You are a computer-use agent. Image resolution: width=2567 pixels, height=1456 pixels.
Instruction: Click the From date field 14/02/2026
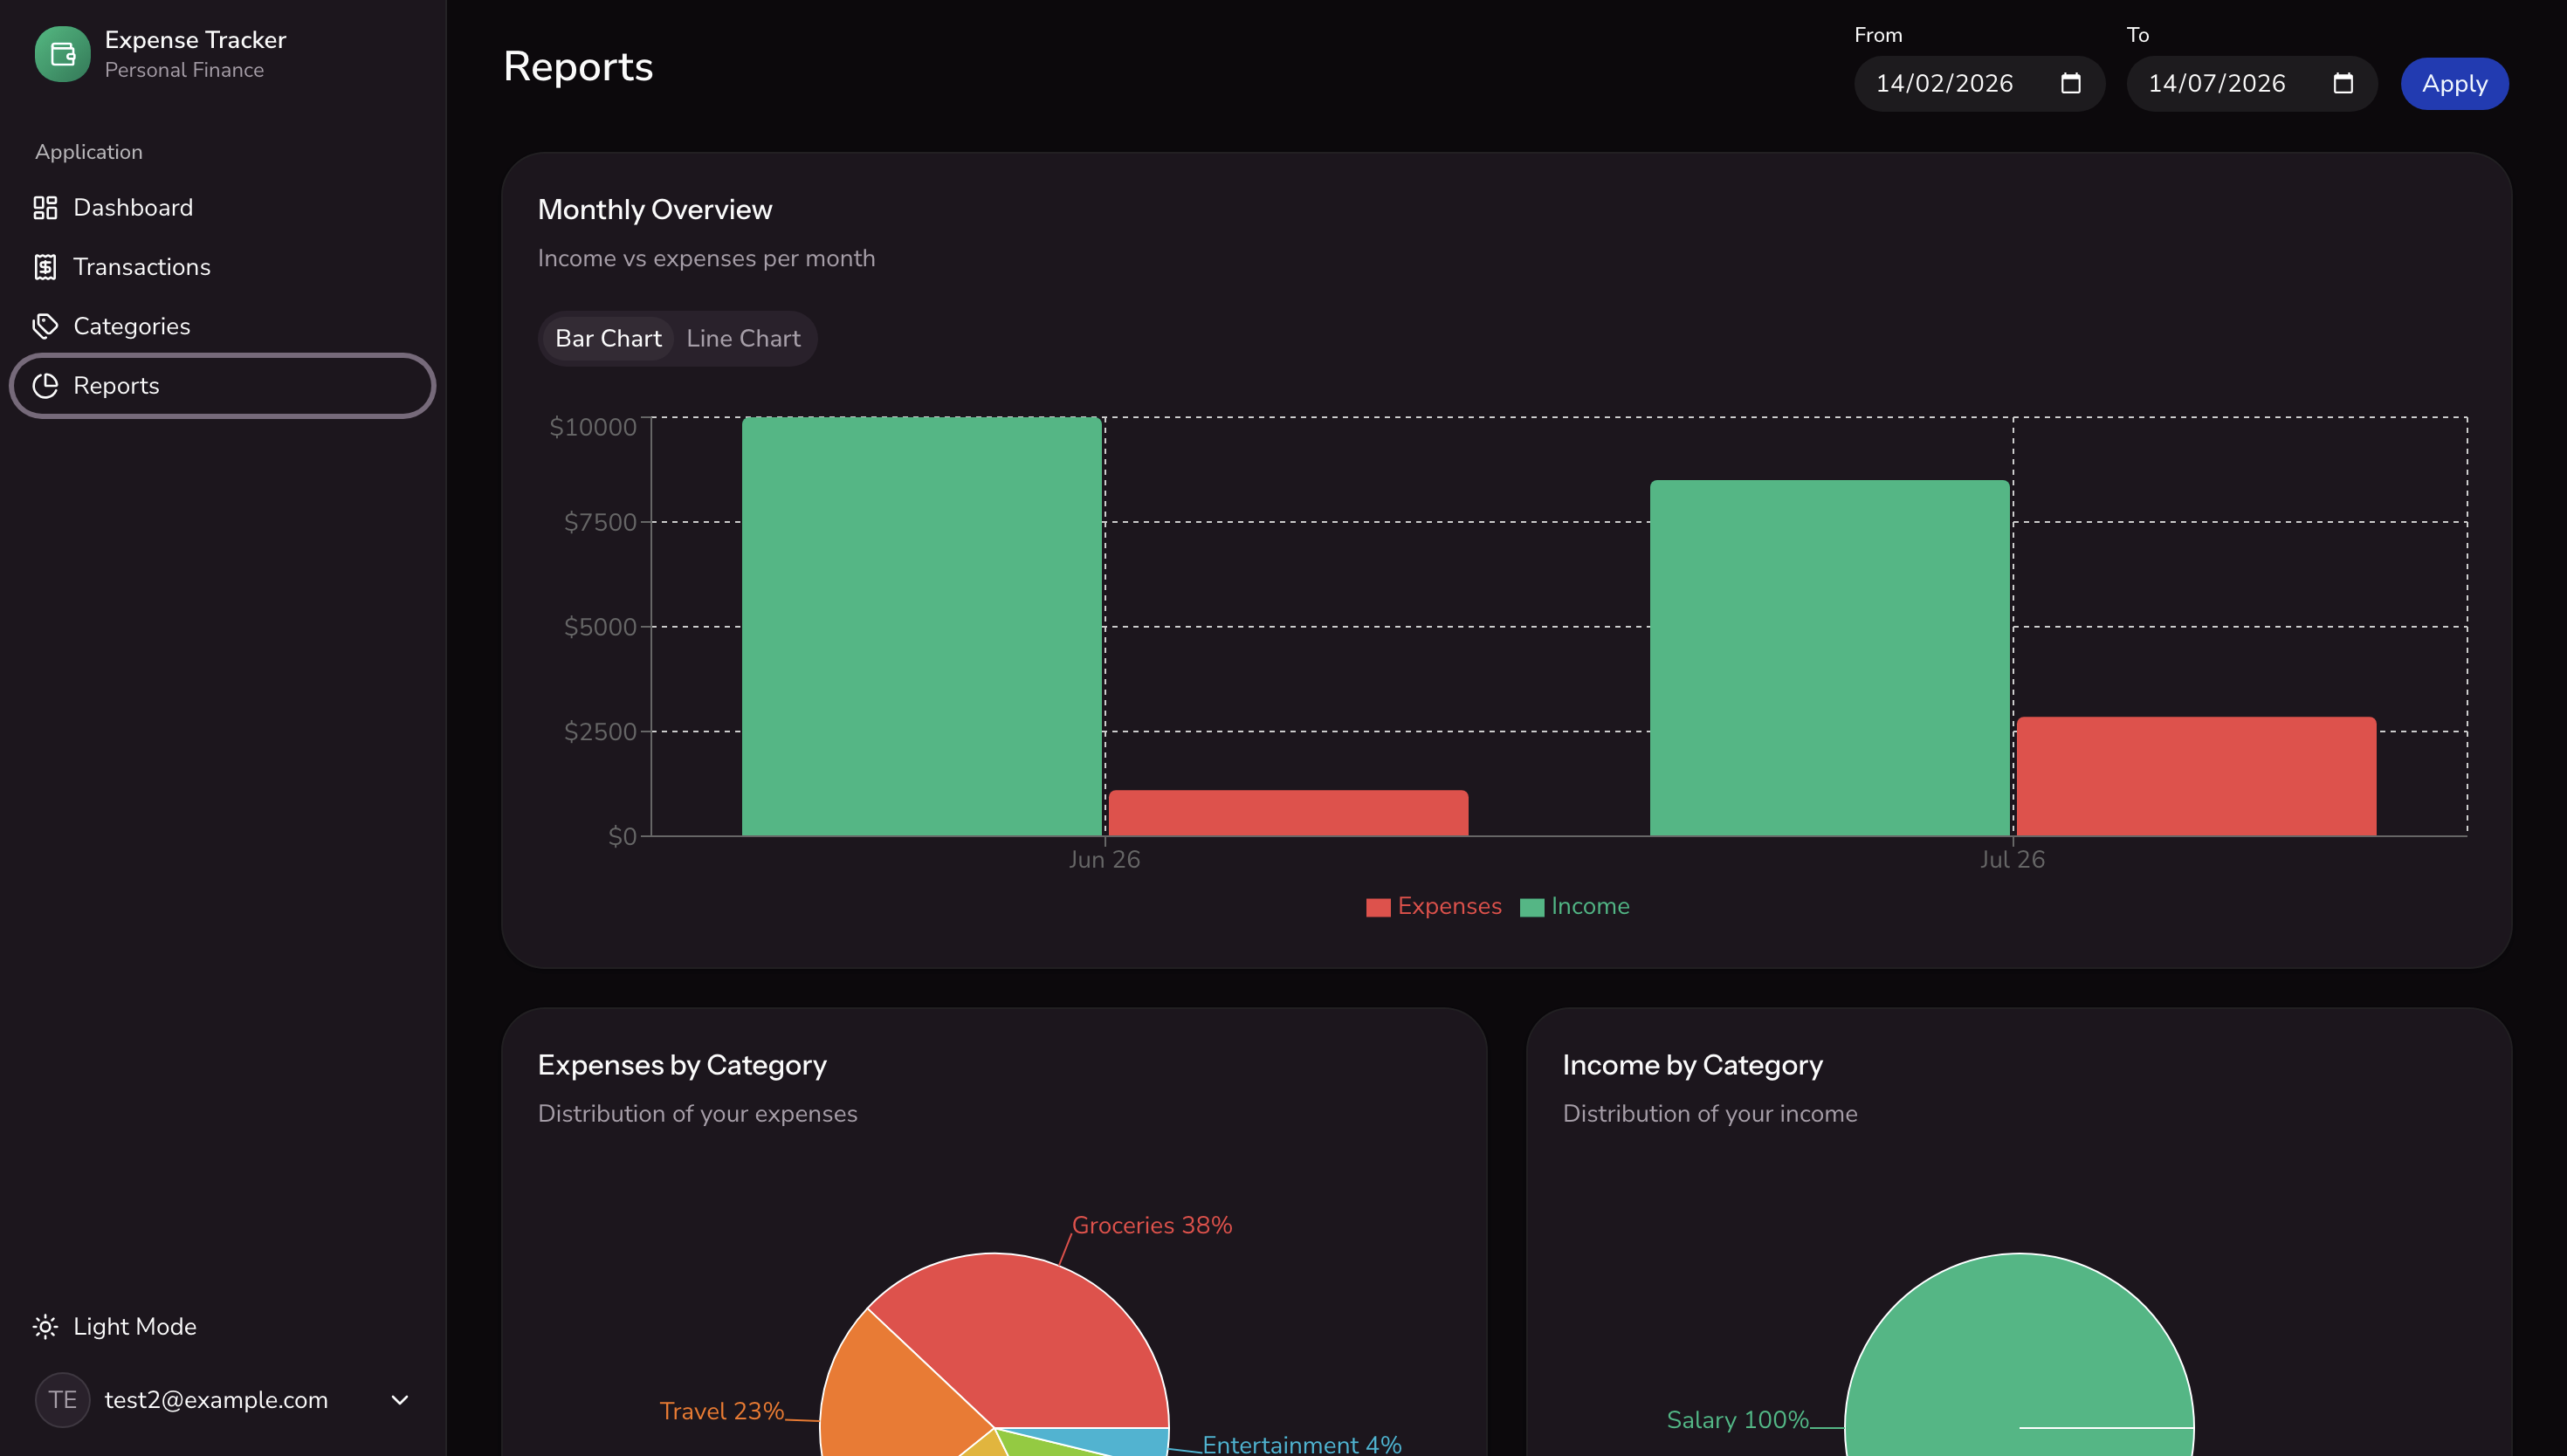tap(1979, 84)
